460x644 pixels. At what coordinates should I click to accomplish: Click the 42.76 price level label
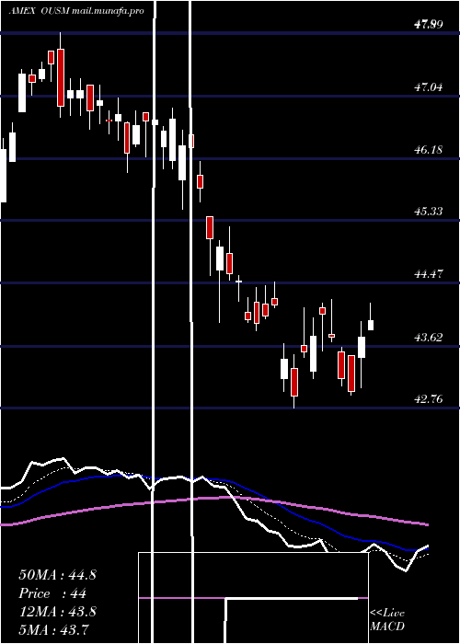coord(429,398)
